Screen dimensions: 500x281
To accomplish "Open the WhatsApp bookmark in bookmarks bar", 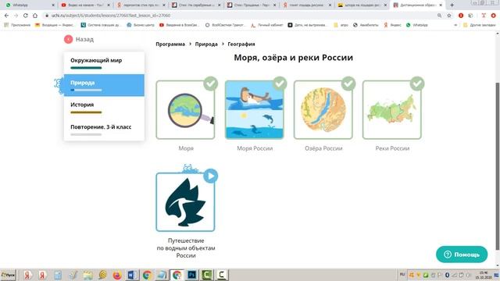I will click(417, 25).
